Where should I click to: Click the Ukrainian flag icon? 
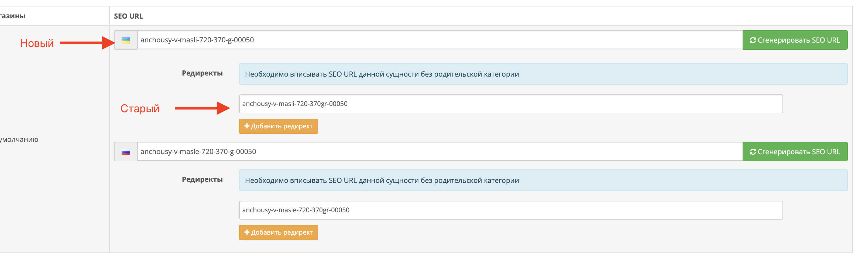(x=126, y=40)
